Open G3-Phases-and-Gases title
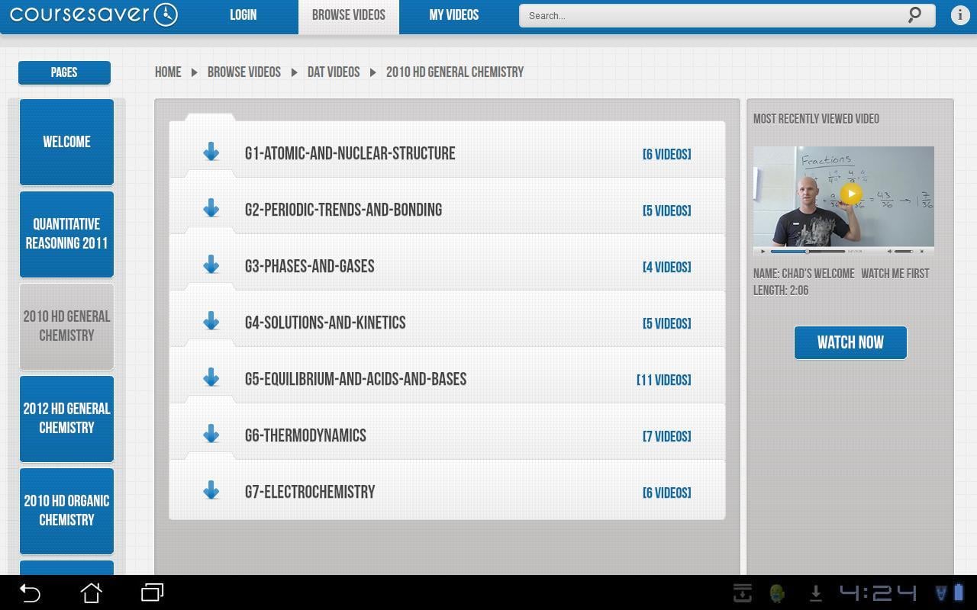Image resolution: width=977 pixels, height=610 pixels. tap(309, 266)
